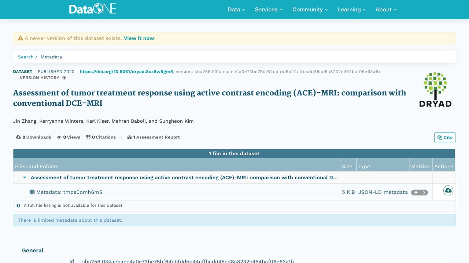Viewport: 469px width, 263px height.
Task: Click the author list text
Action: click(x=103, y=121)
